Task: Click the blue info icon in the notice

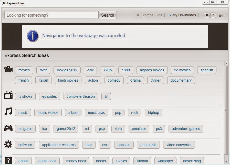Action: tap(32, 36)
